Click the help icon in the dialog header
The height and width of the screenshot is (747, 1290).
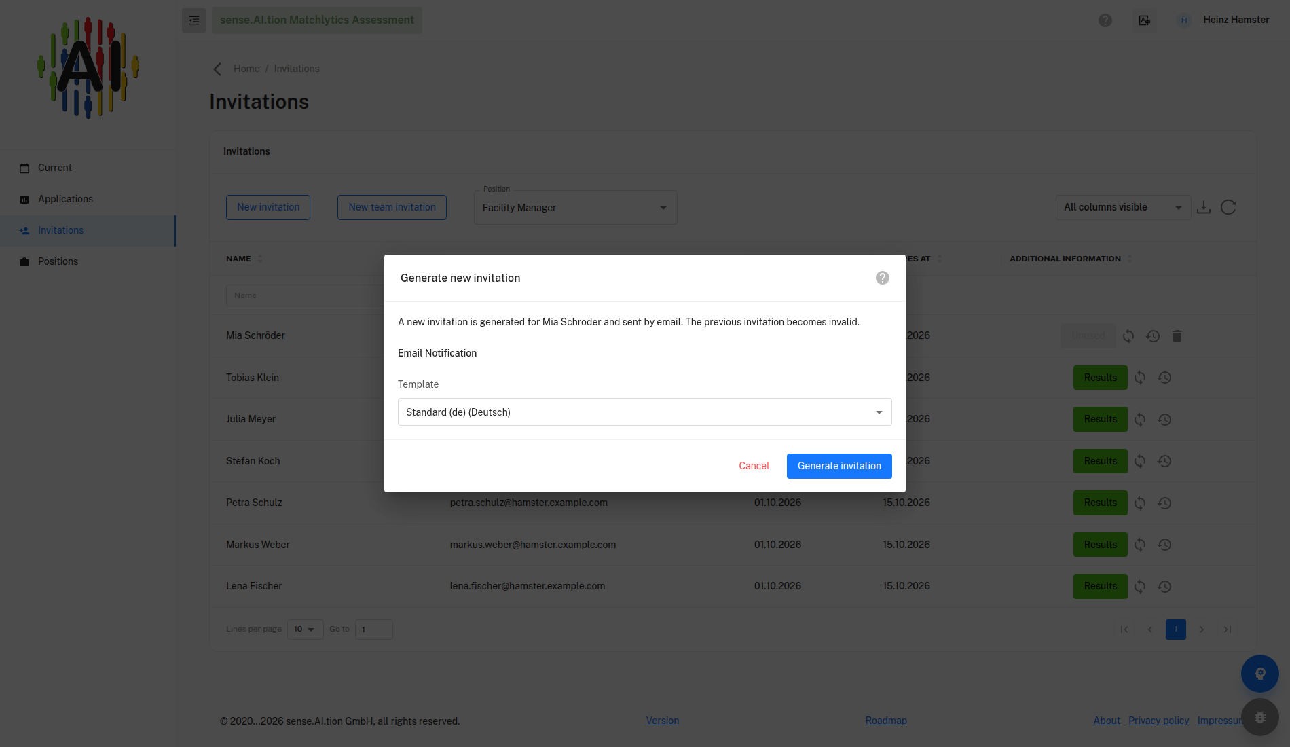click(882, 278)
